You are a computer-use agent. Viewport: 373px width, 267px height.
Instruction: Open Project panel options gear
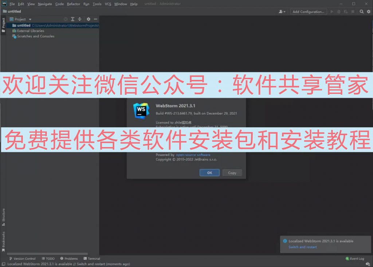89,19
